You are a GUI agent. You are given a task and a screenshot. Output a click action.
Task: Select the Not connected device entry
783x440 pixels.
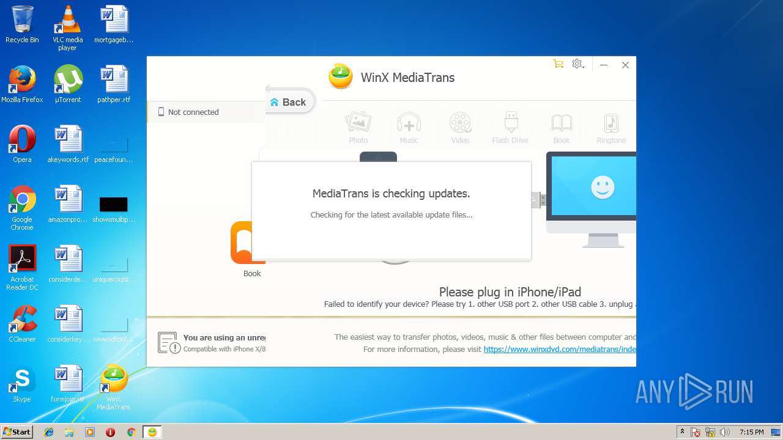pos(207,112)
